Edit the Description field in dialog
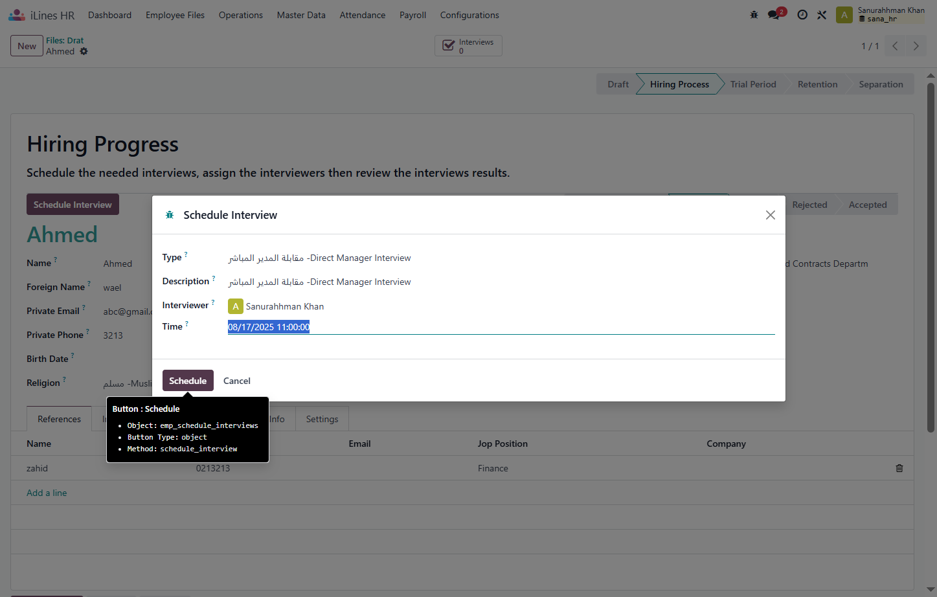 501,282
